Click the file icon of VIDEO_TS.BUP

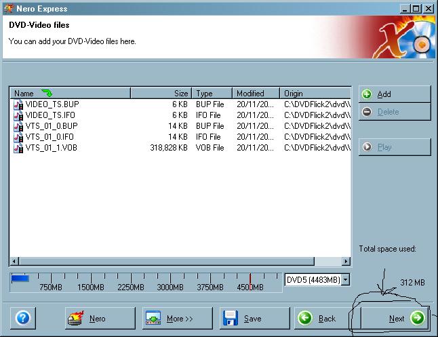[x=18, y=104]
